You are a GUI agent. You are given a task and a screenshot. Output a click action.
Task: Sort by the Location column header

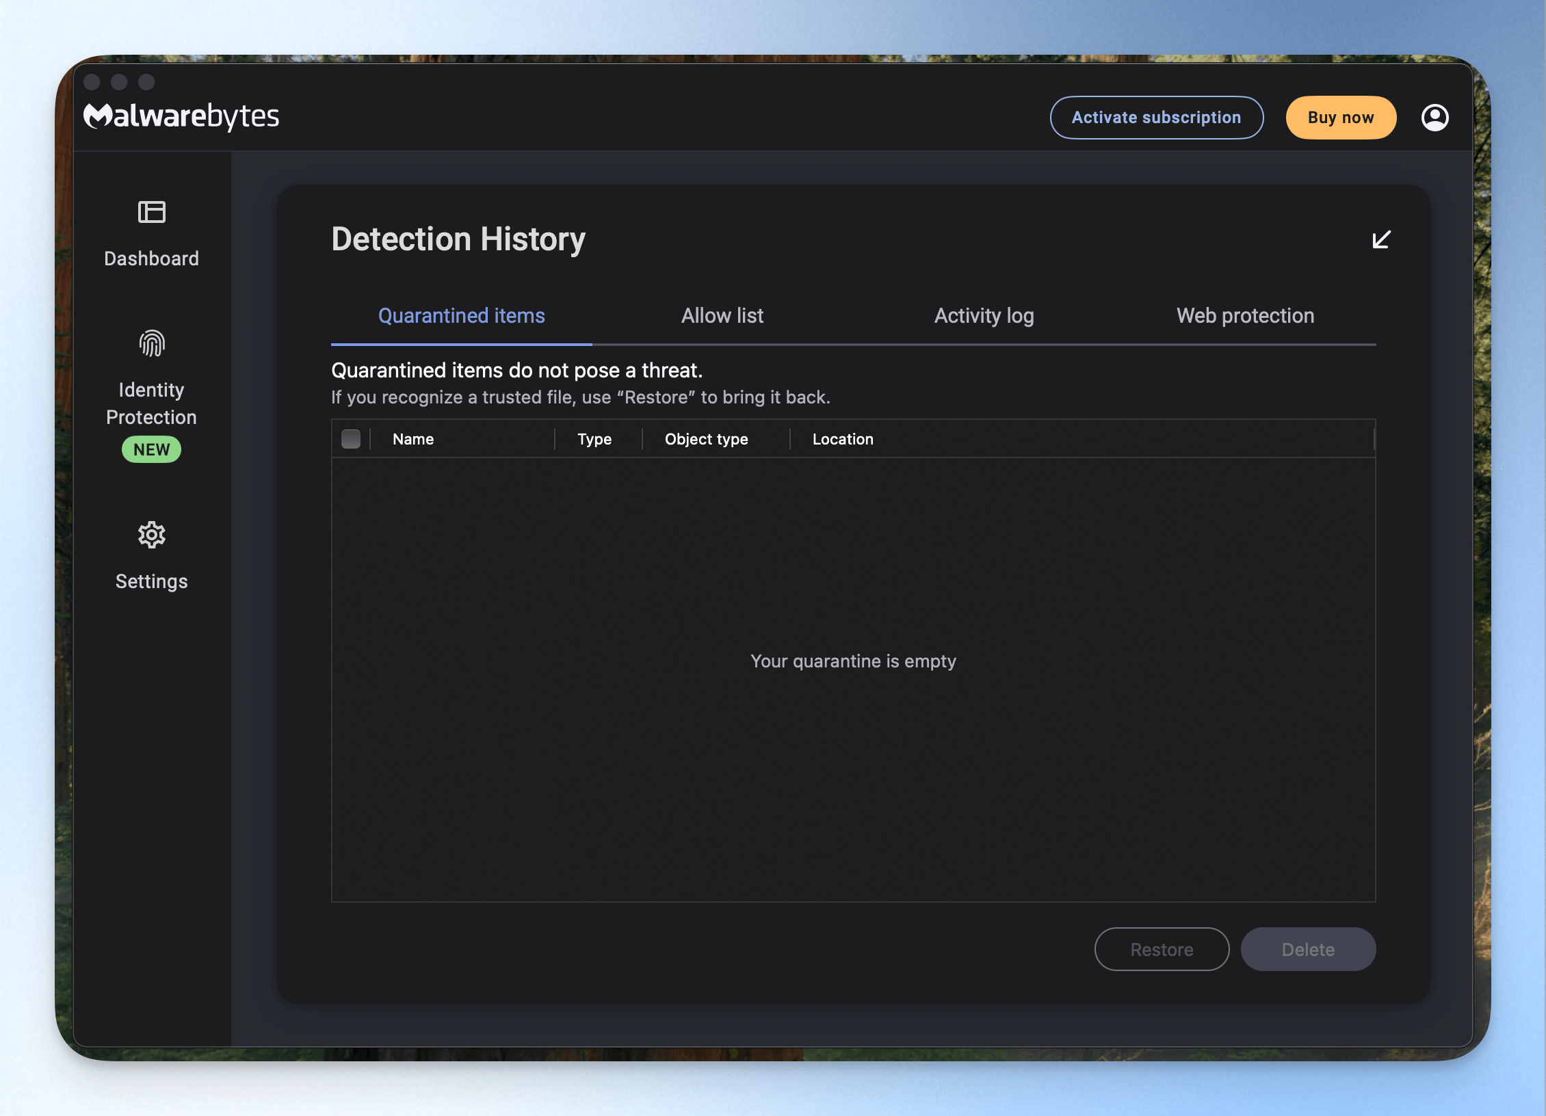843,439
